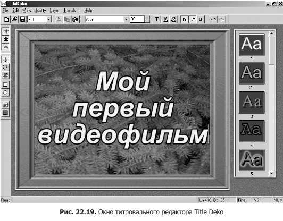Viewport: 283px width, 221px height.
Task: Open the Help menu
Action: (88, 10)
